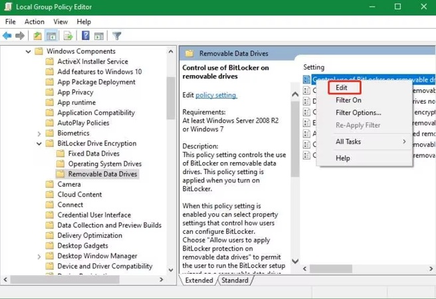Select AutoPlay Policies folder
436x299 pixels.
(83, 123)
